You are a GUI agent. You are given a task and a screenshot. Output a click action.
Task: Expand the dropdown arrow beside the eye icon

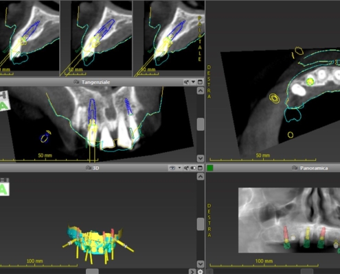179,168
